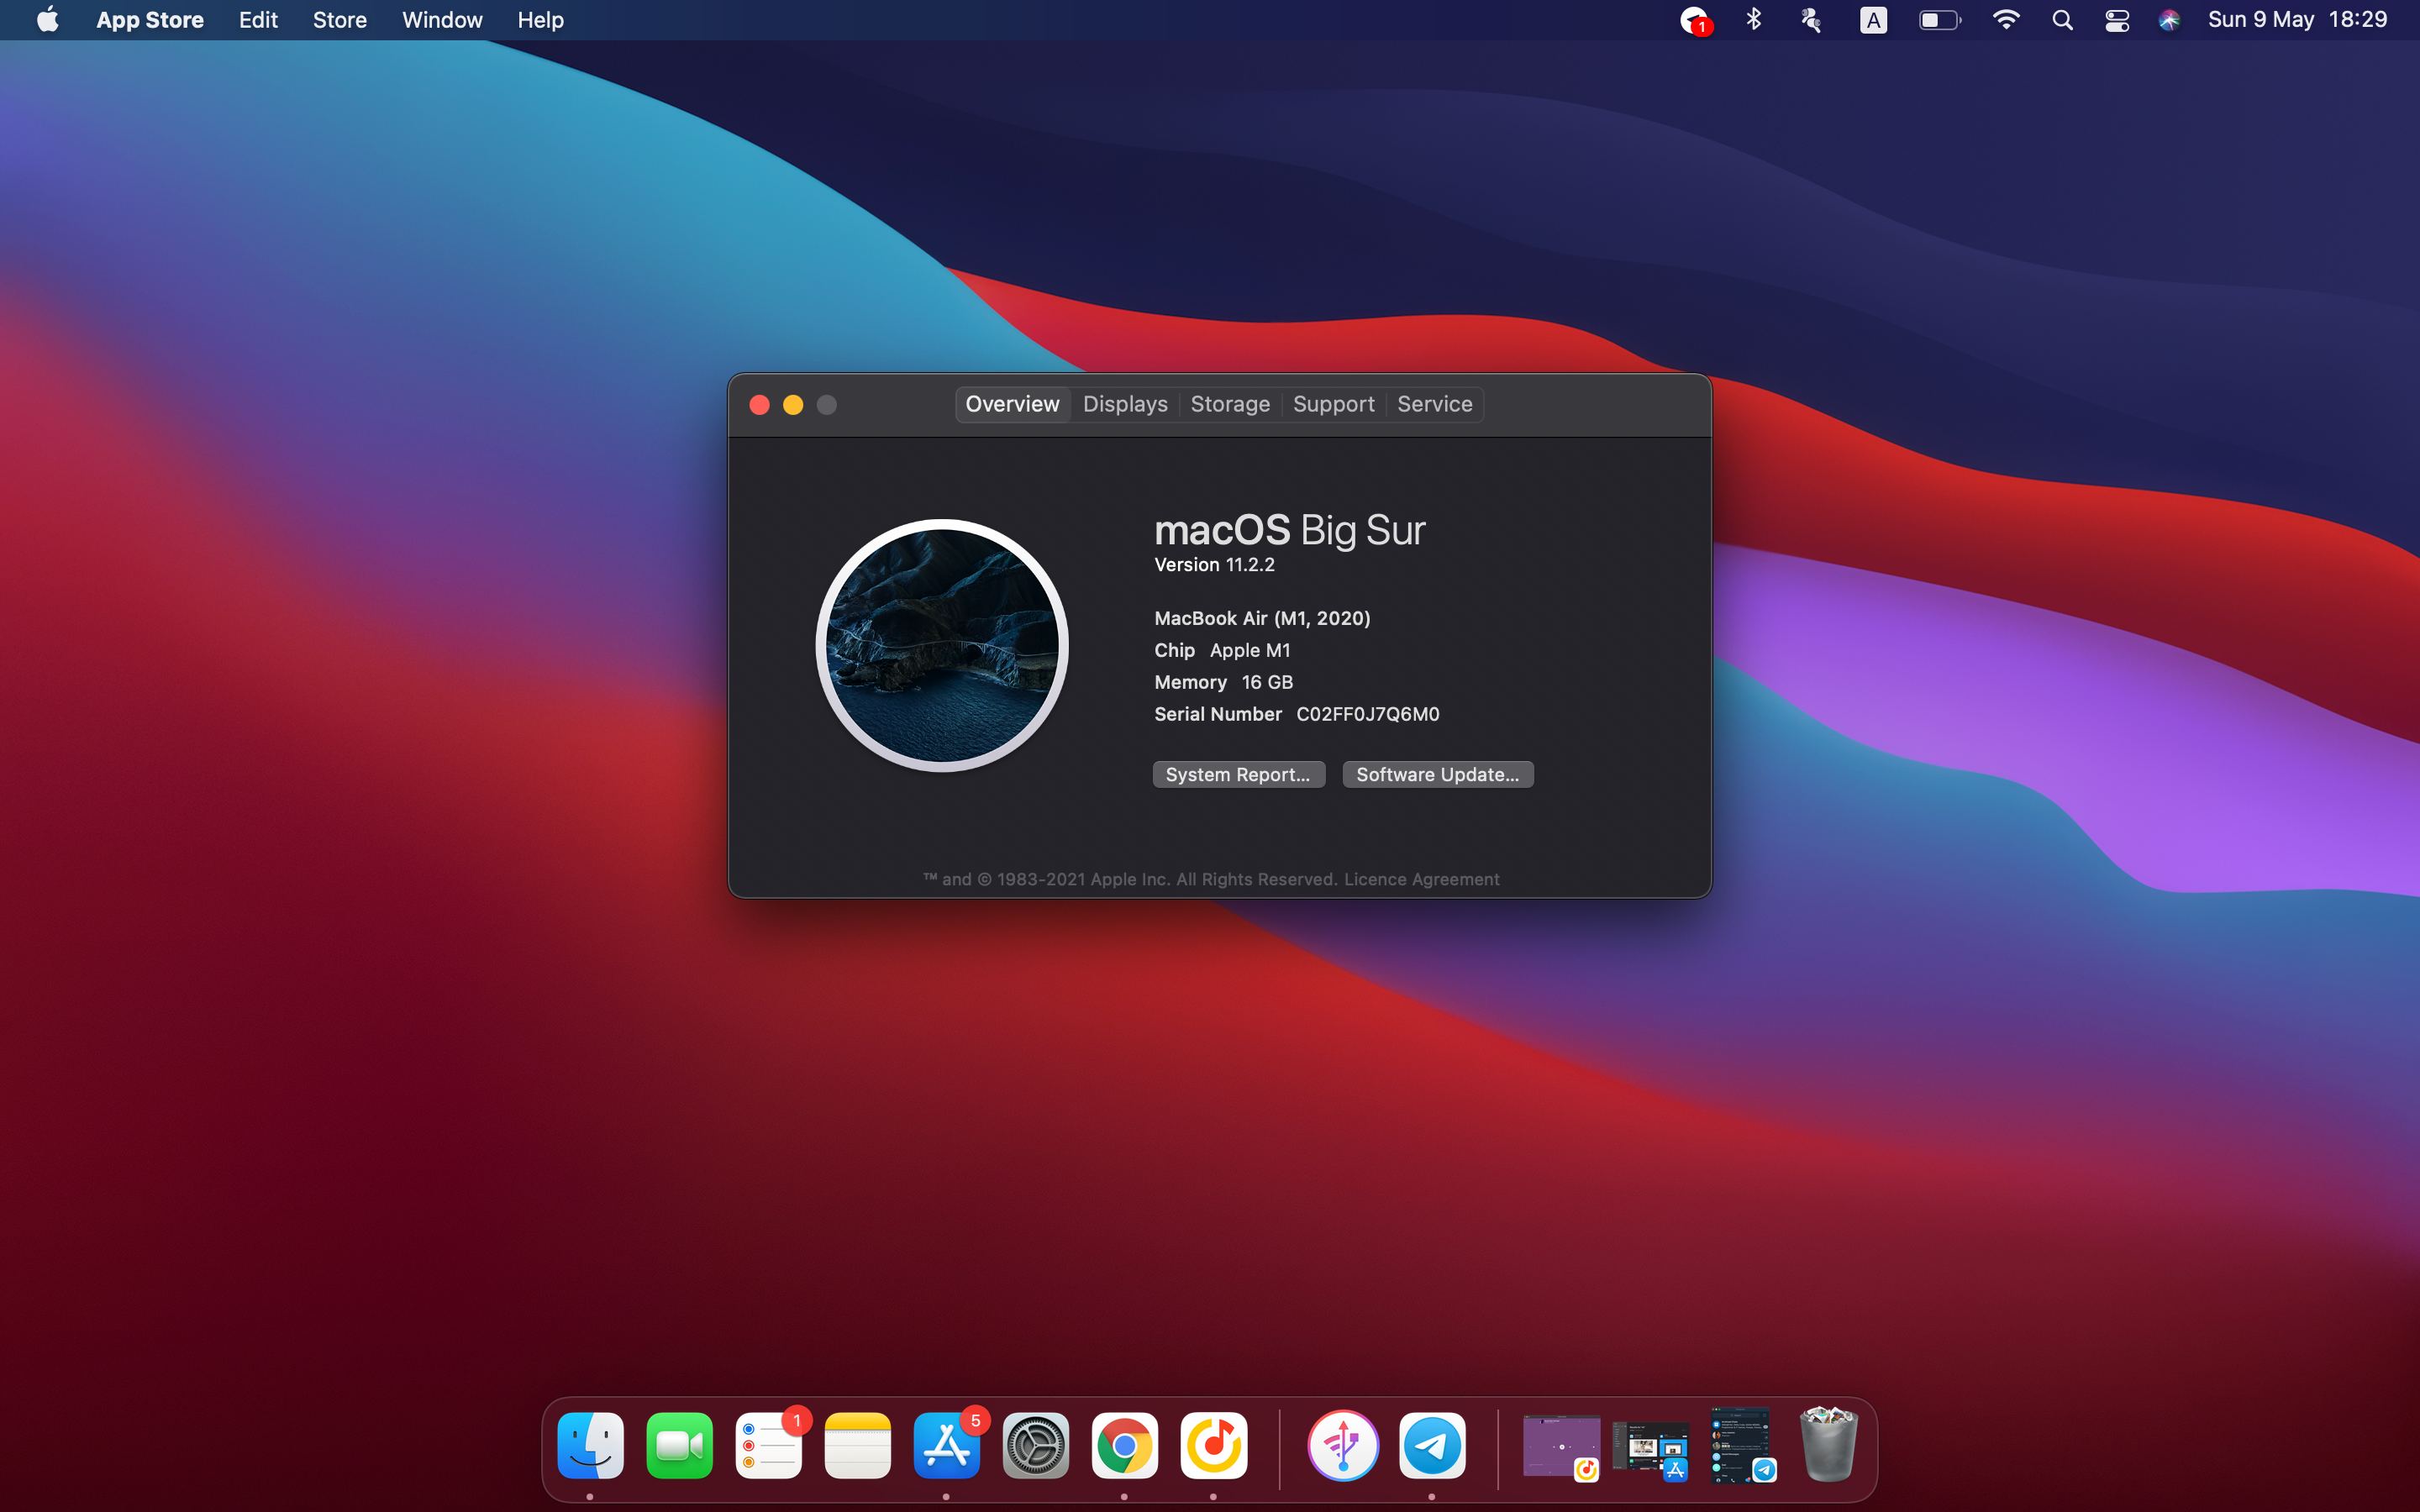The height and width of the screenshot is (1512, 2420).
Task: Open Control Centre toggles in menu bar
Action: [2116, 20]
